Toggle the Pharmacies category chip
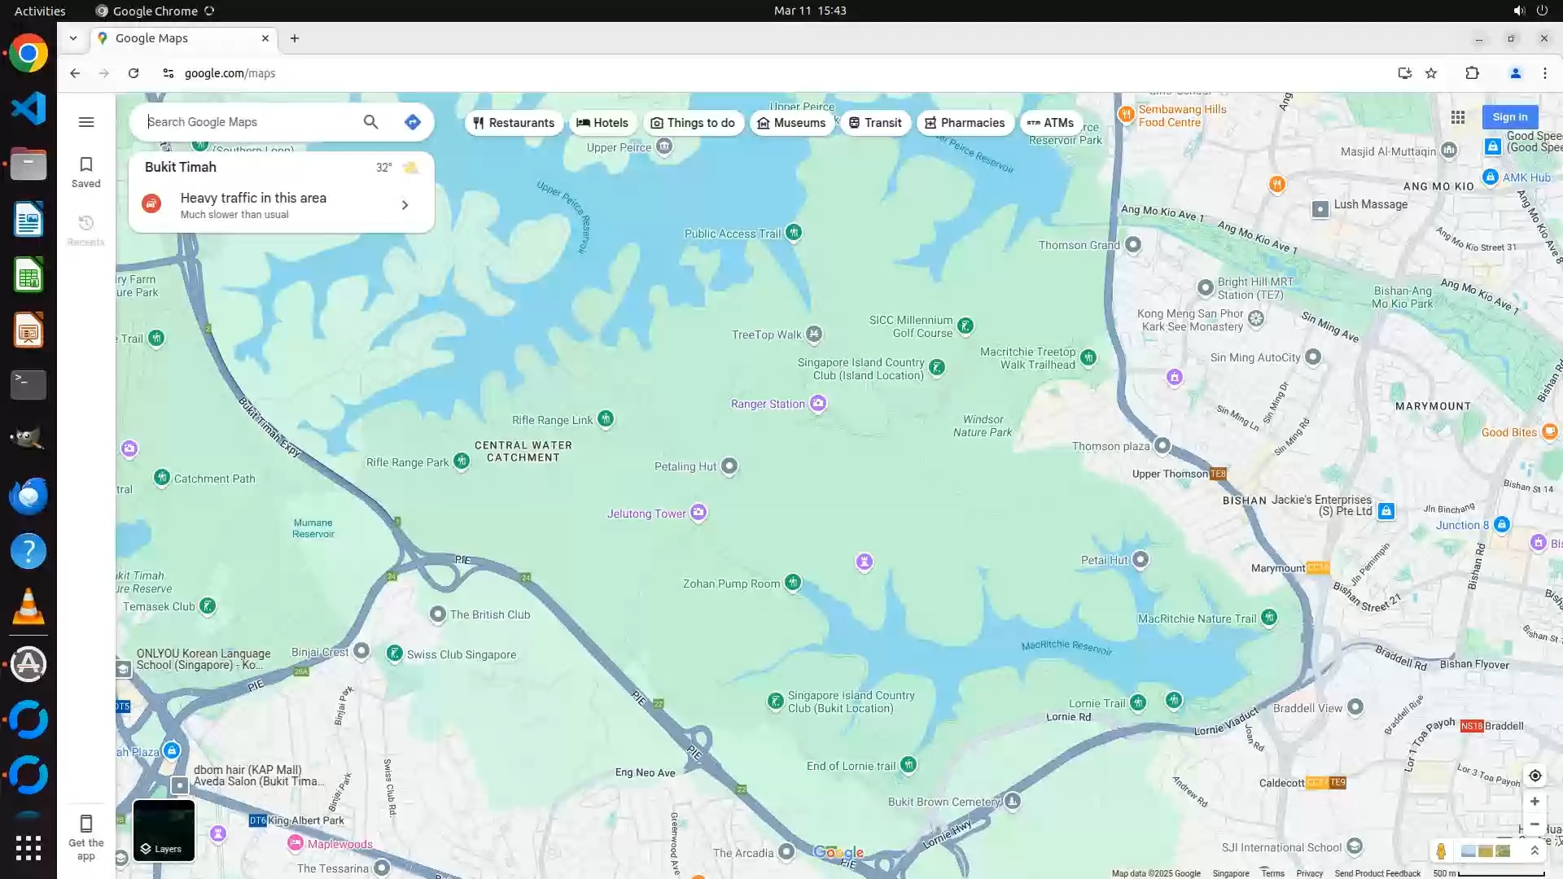Image resolution: width=1563 pixels, height=879 pixels. 965,123
